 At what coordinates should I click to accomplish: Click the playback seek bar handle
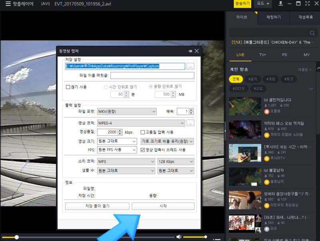[x=17, y=237]
